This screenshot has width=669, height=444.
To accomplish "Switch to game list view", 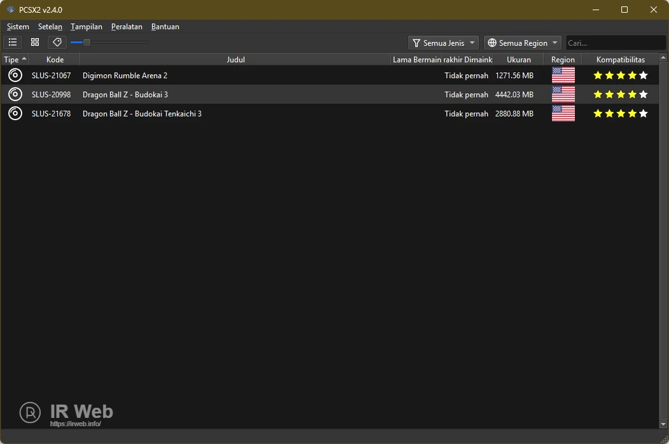I will (x=13, y=42).
